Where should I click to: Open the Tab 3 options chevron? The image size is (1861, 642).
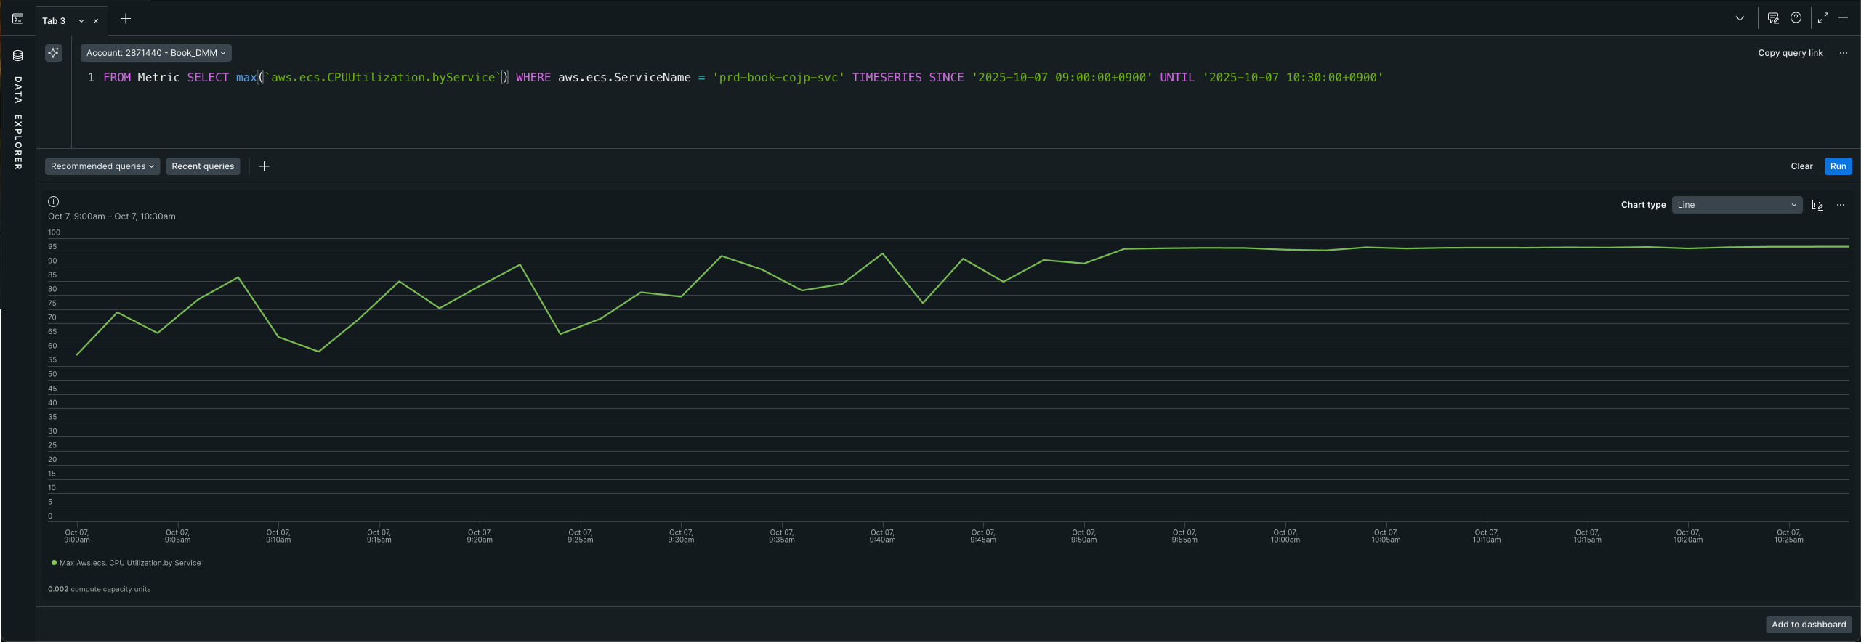tap(81, 21)
